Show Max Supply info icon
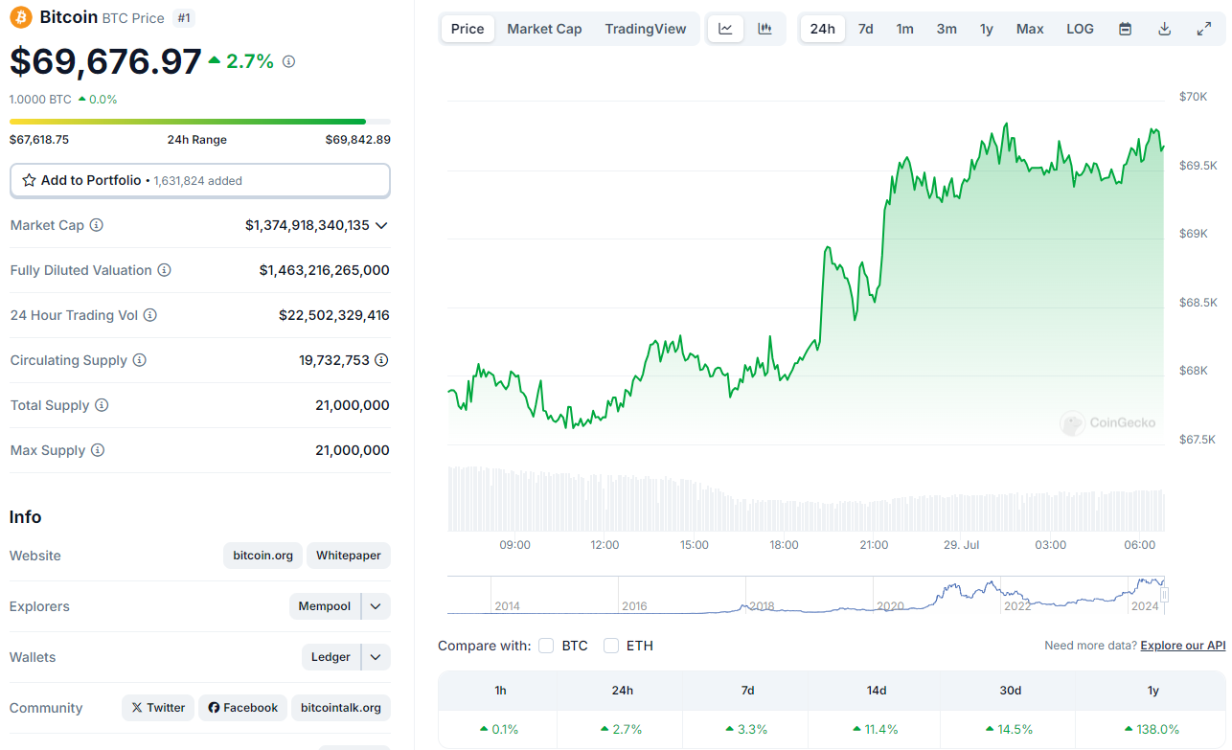 pos(97,450)
